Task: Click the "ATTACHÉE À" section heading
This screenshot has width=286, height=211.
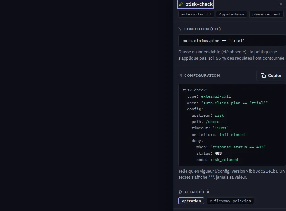Action: [x=197, y=192]
